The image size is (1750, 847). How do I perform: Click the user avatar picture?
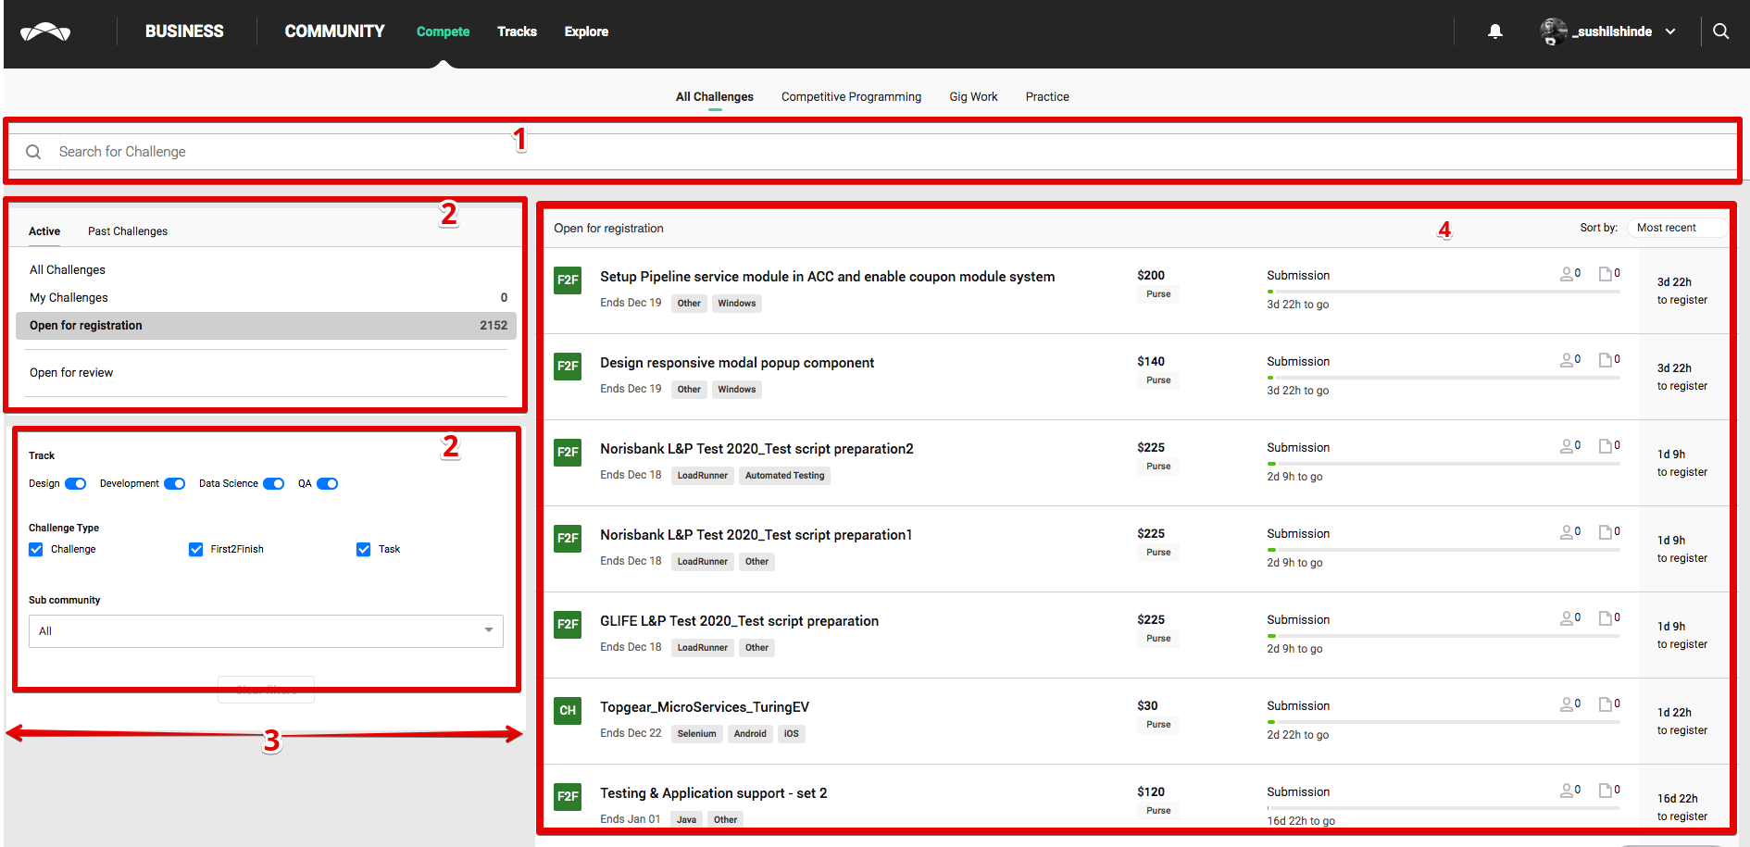(1554, 31)
